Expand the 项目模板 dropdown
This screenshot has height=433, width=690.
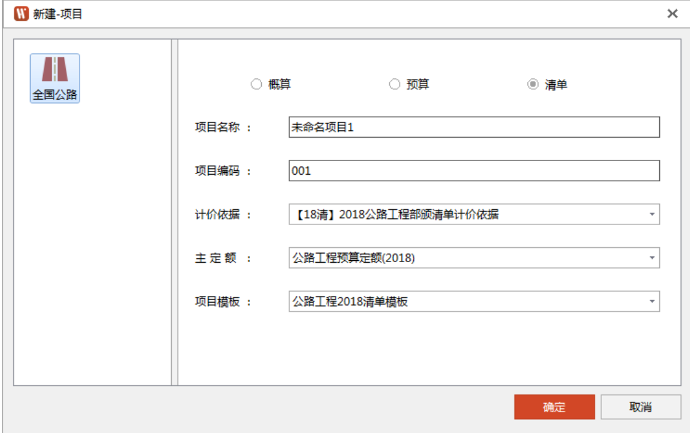pos(651,301)
